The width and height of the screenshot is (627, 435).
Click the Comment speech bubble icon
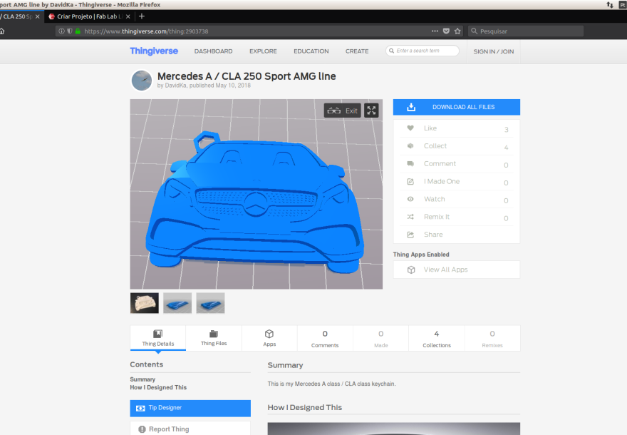point(410,164)
